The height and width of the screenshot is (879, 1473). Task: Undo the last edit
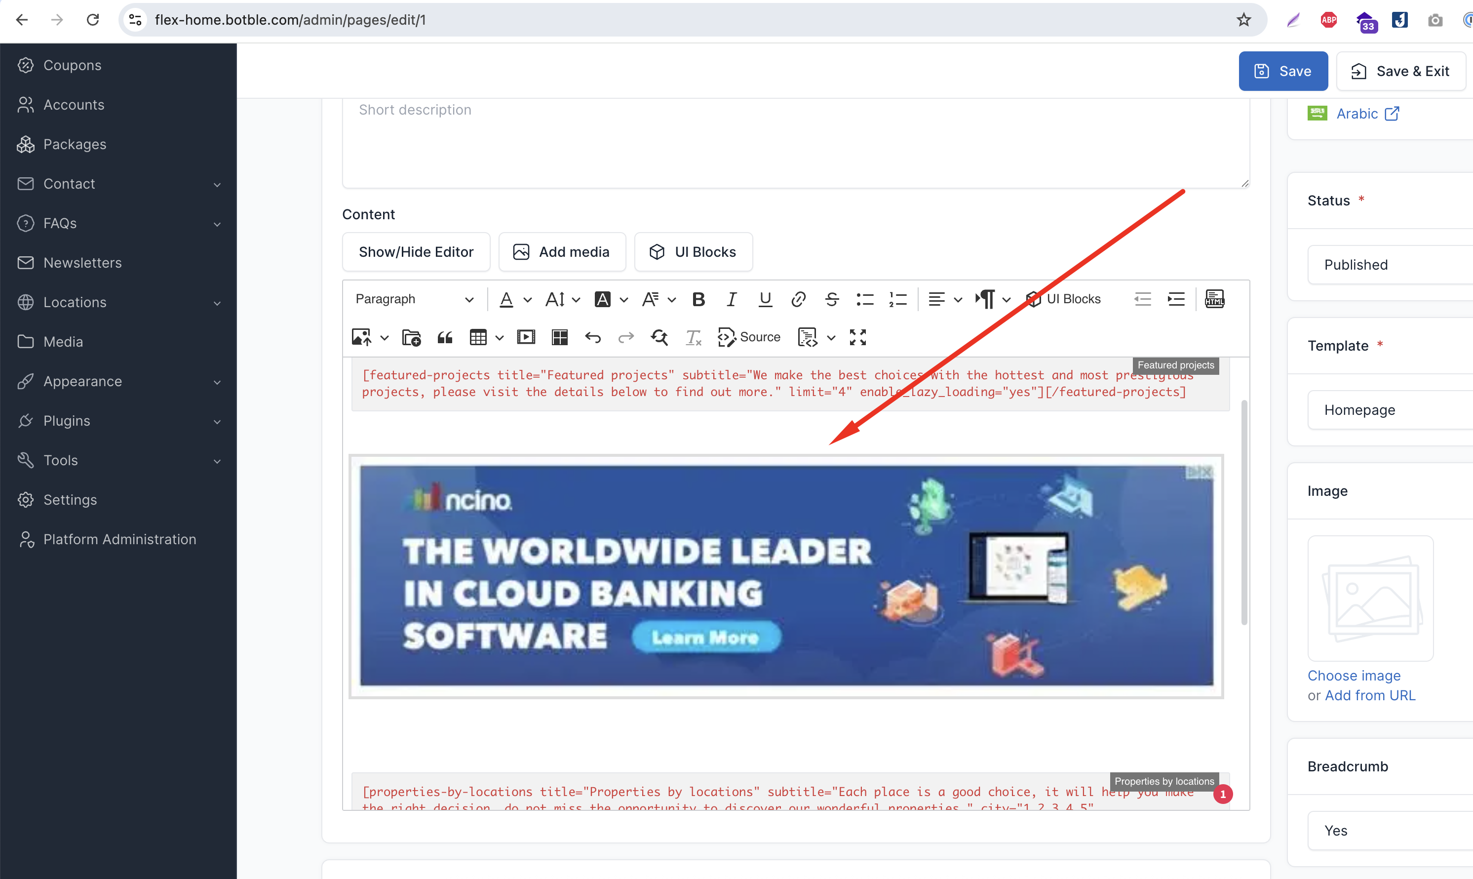pos(593,338)
